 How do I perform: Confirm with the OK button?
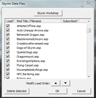click(x=57, y=91)
